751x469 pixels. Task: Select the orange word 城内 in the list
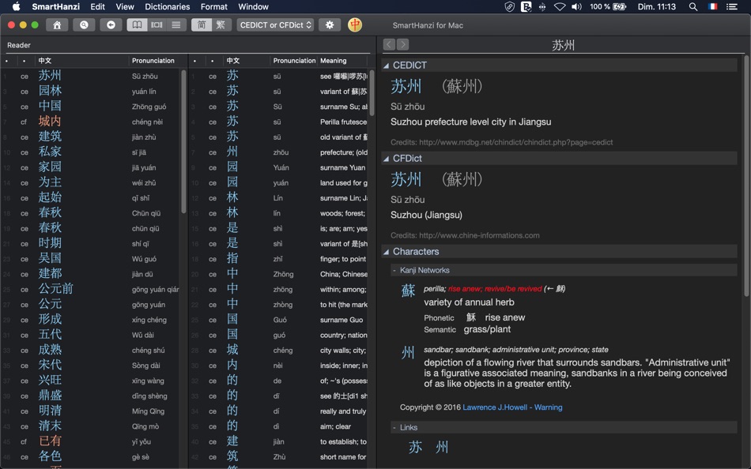coord(50,122)
